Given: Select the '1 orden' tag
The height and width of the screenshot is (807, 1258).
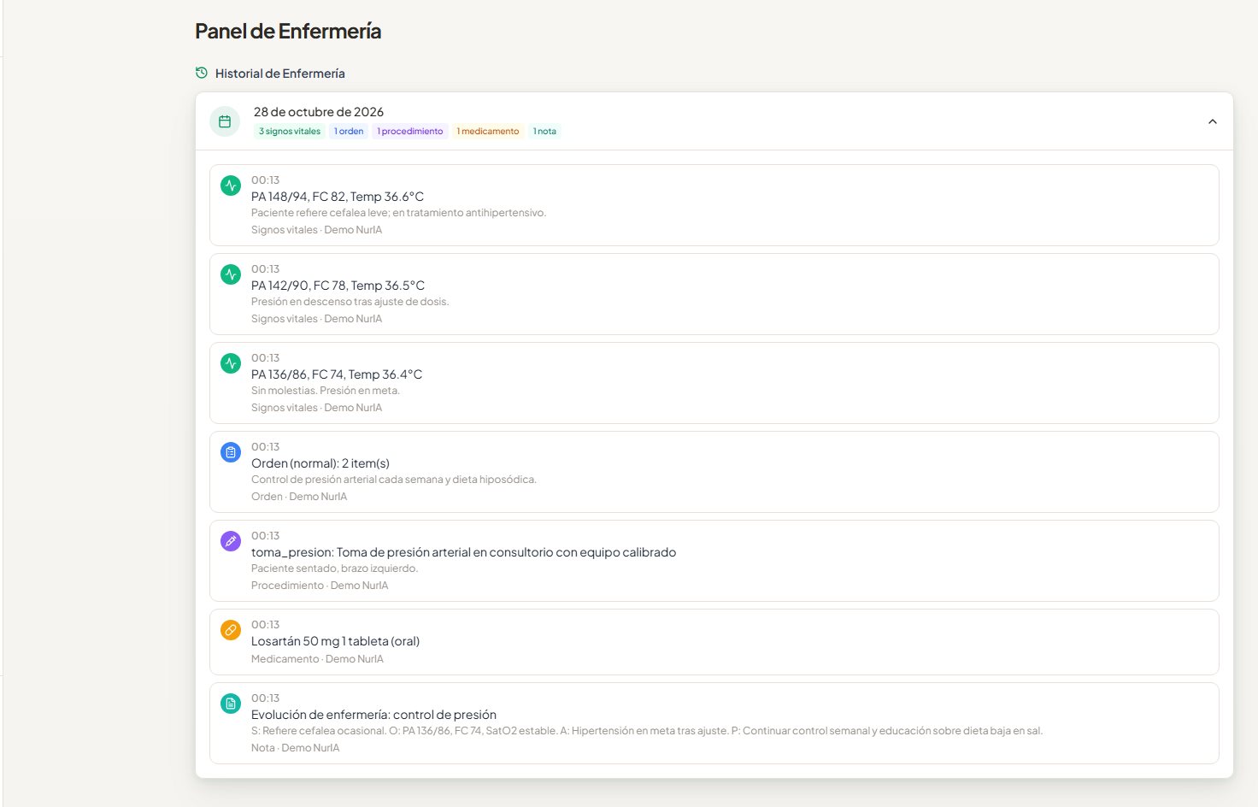Looking at the screenshot, I should tap(349, 132).
